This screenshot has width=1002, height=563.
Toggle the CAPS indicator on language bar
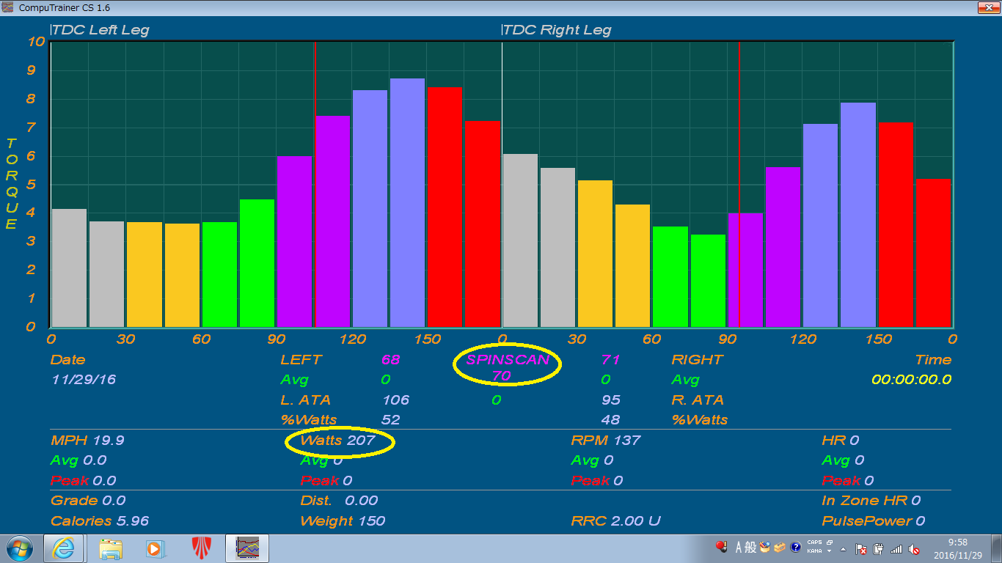click(814, 542)
